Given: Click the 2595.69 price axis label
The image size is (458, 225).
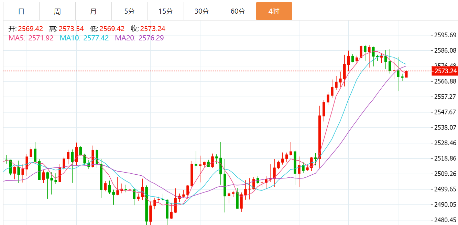Looking at the screenshot, I should tap(445, 35).
